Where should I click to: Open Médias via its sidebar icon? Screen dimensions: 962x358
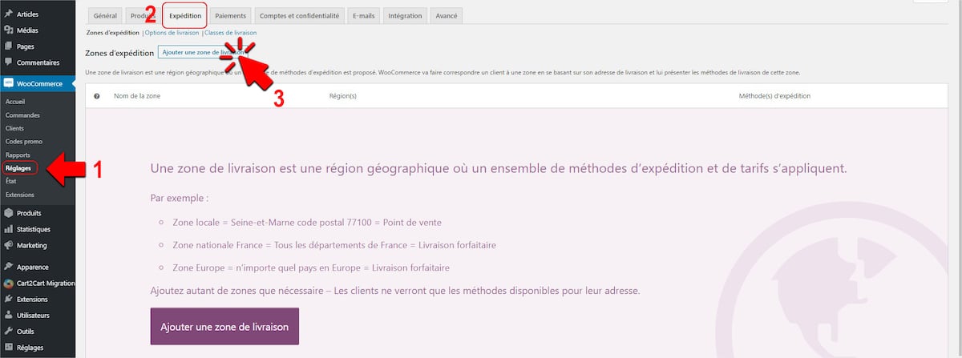pyautogui.click(x=8, y=30)
